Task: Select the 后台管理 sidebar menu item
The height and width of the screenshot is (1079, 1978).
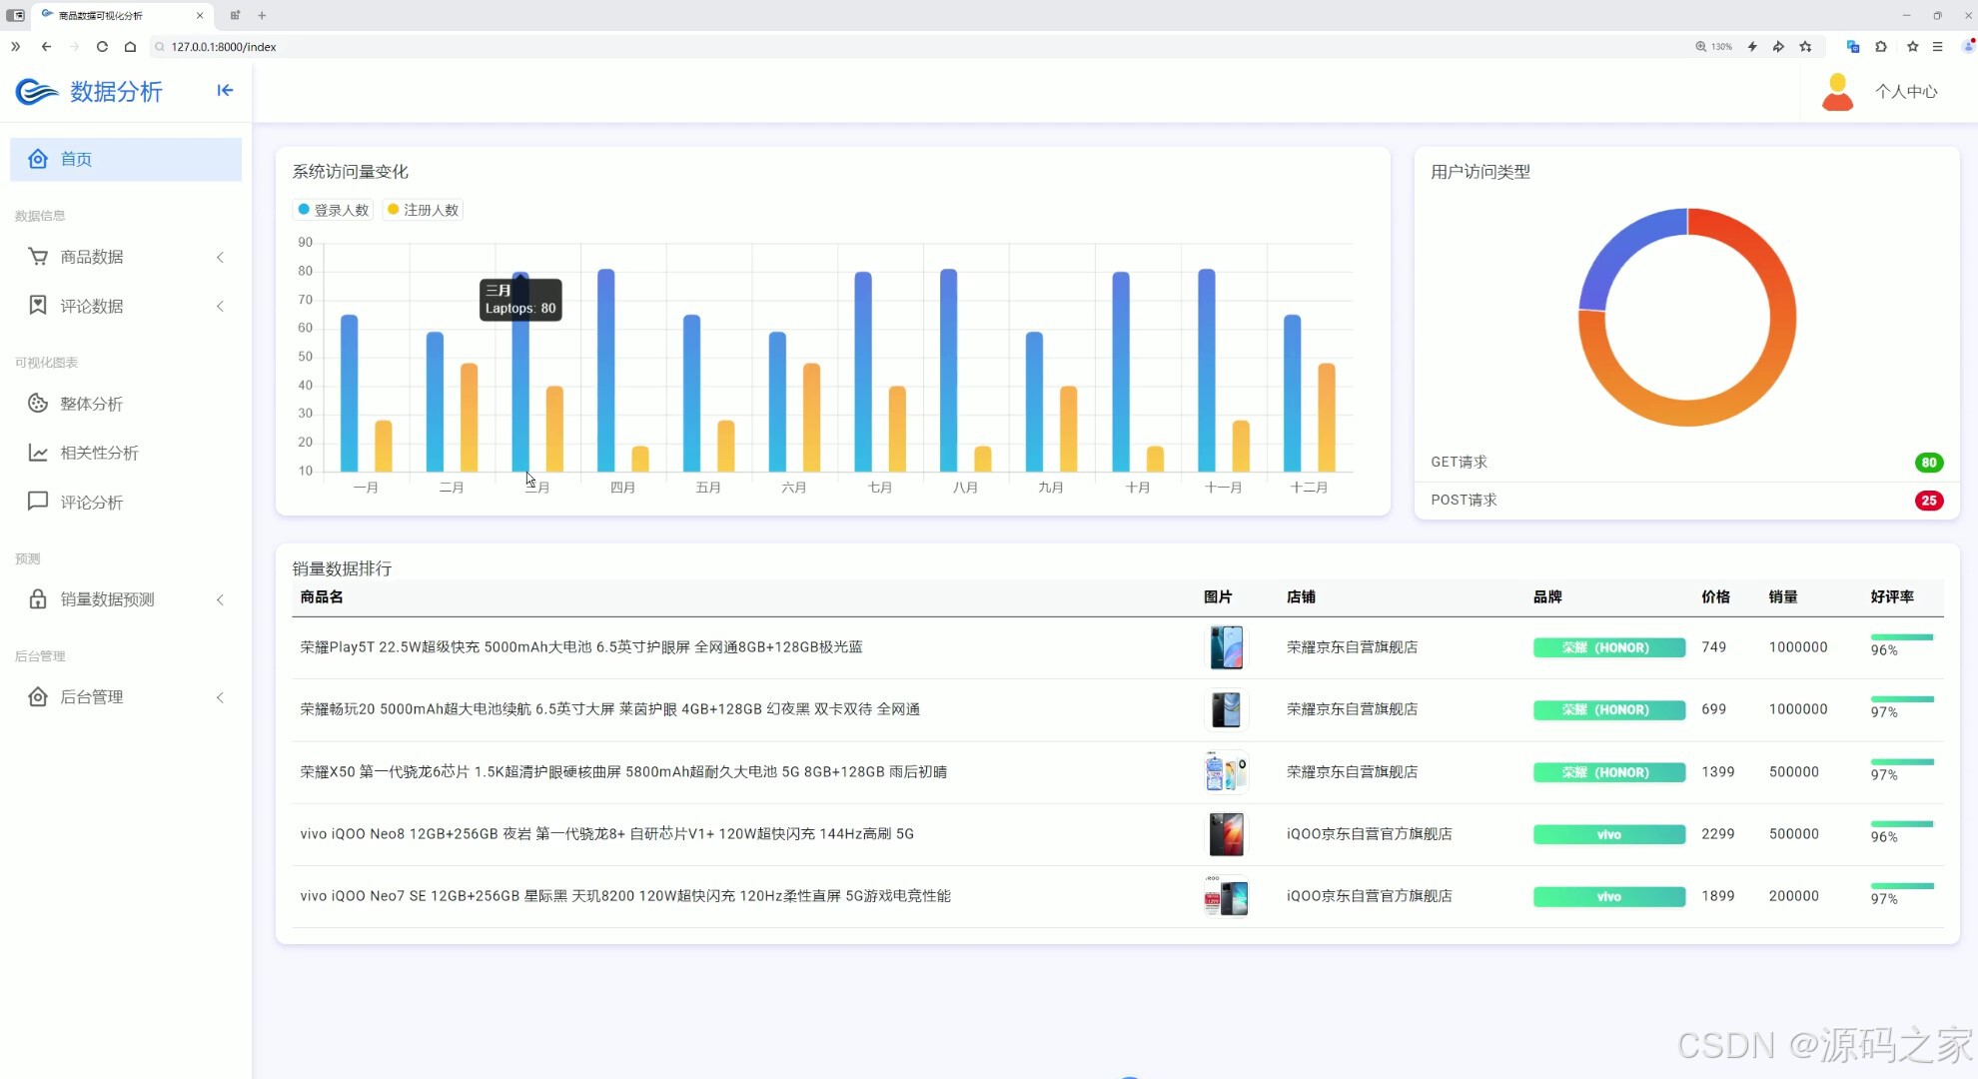Action: tap(92, 697)
